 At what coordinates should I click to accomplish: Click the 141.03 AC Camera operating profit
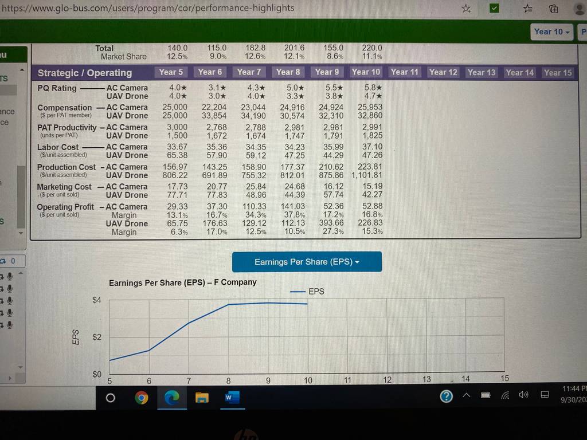click(x=293, y=206)
